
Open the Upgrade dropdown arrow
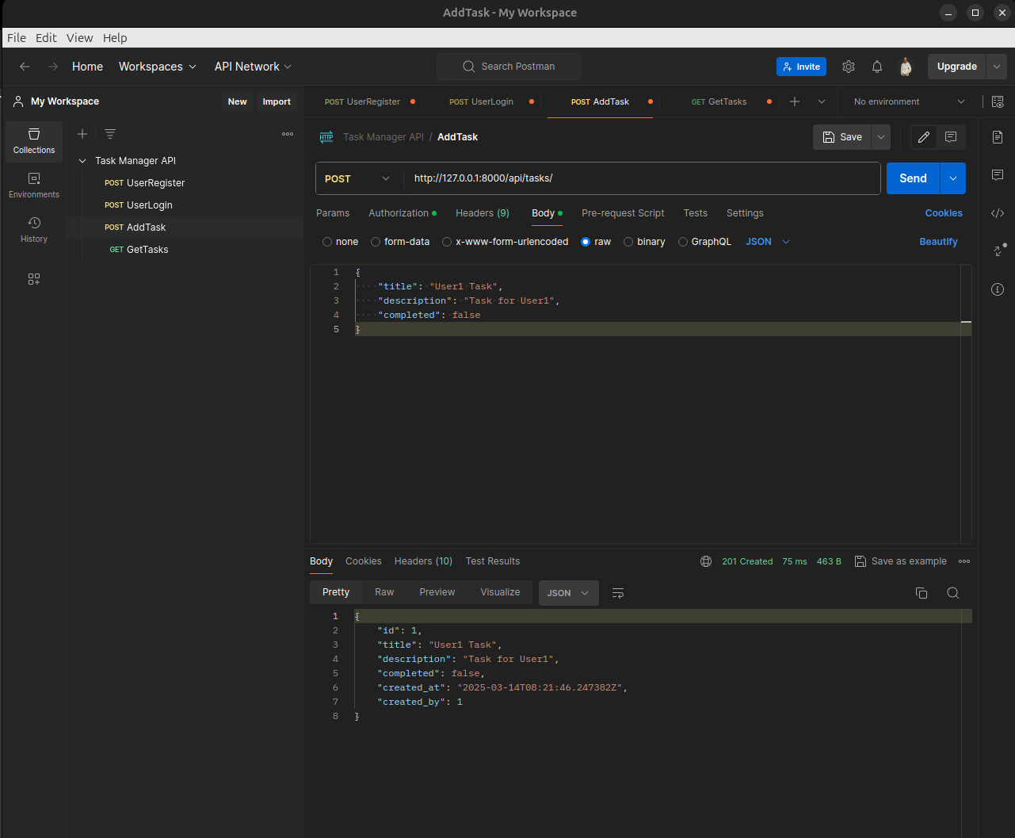coord(997,67)
